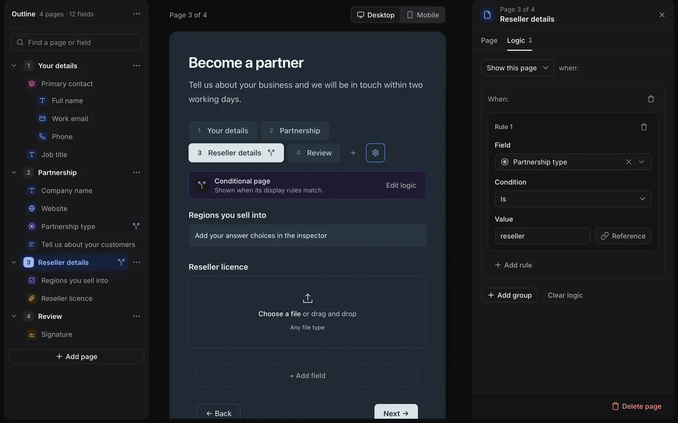Image resolution: width=678 pixels, height=423 pixels.
Task: Go to the Your details step tab
Action: (223, 131)
